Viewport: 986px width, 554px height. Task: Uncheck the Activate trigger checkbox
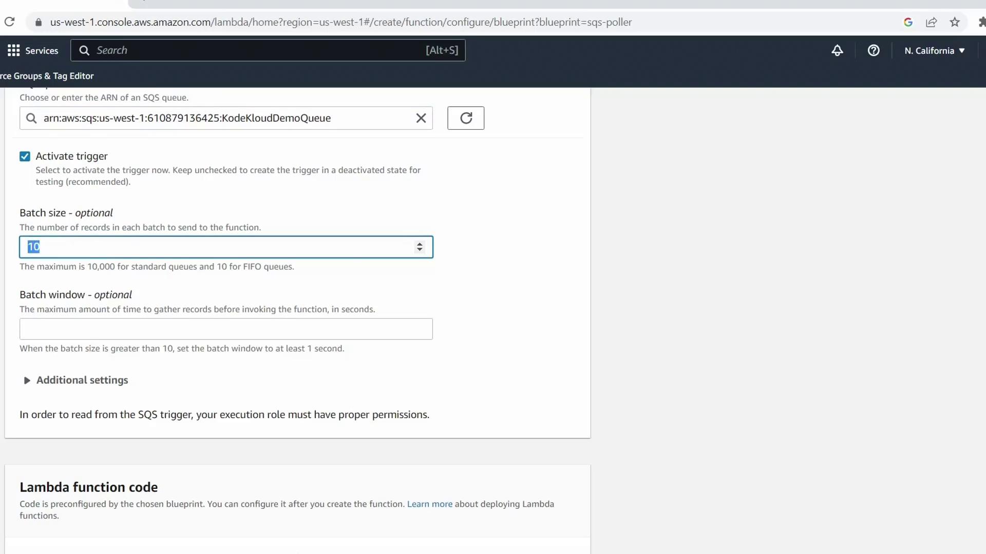click(x=25, y=156)
